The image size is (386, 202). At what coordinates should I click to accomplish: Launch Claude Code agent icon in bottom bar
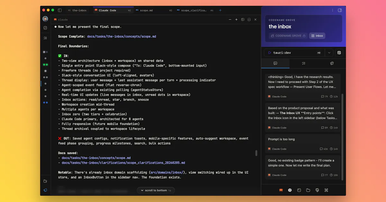tap(281, 190)
